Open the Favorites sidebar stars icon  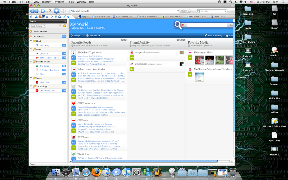coord(52,17)
